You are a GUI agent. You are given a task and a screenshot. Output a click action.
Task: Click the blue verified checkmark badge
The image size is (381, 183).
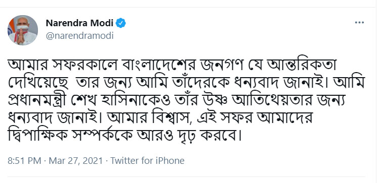121,23
